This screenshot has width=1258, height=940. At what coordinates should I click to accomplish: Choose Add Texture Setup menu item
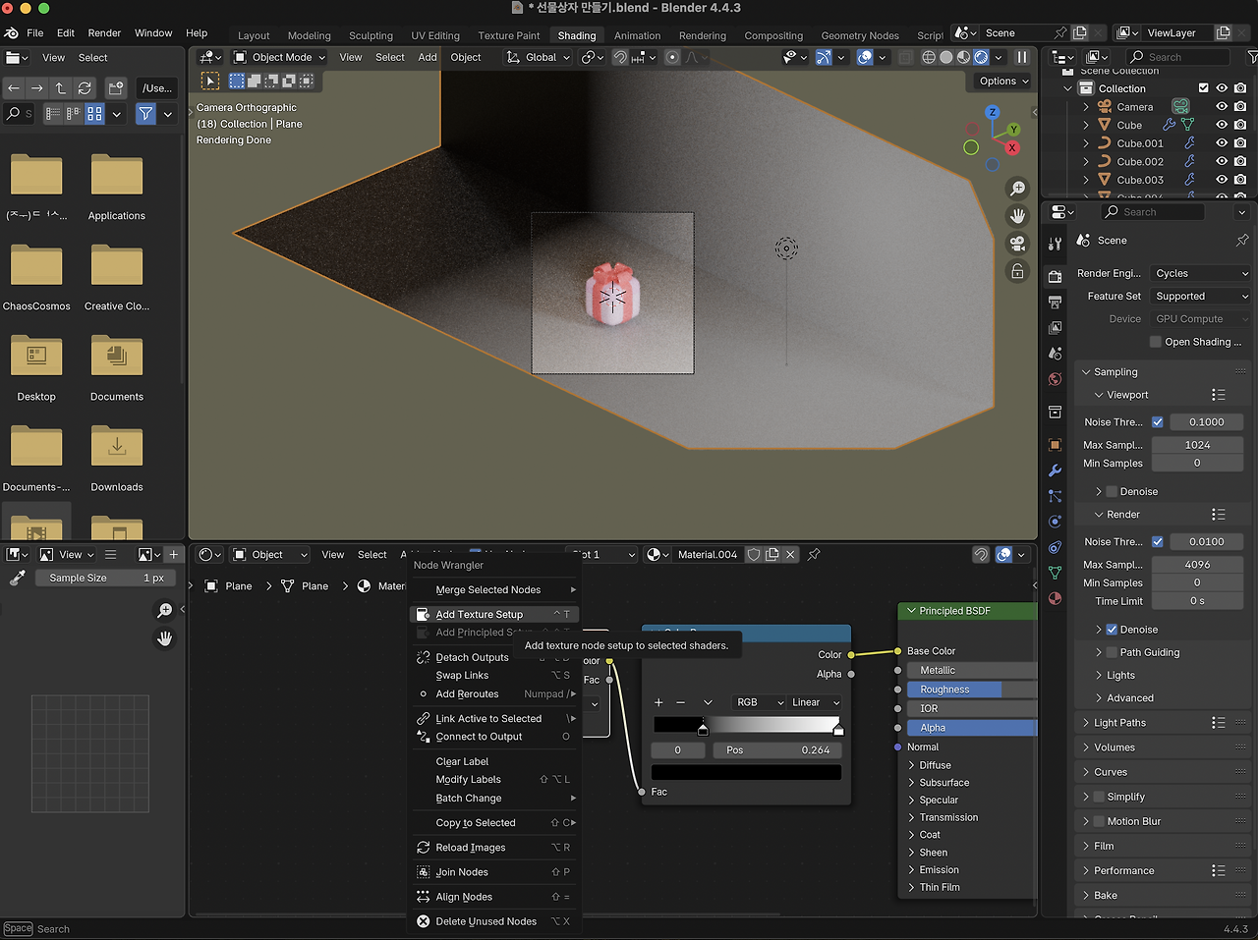[x=480, y=614]
